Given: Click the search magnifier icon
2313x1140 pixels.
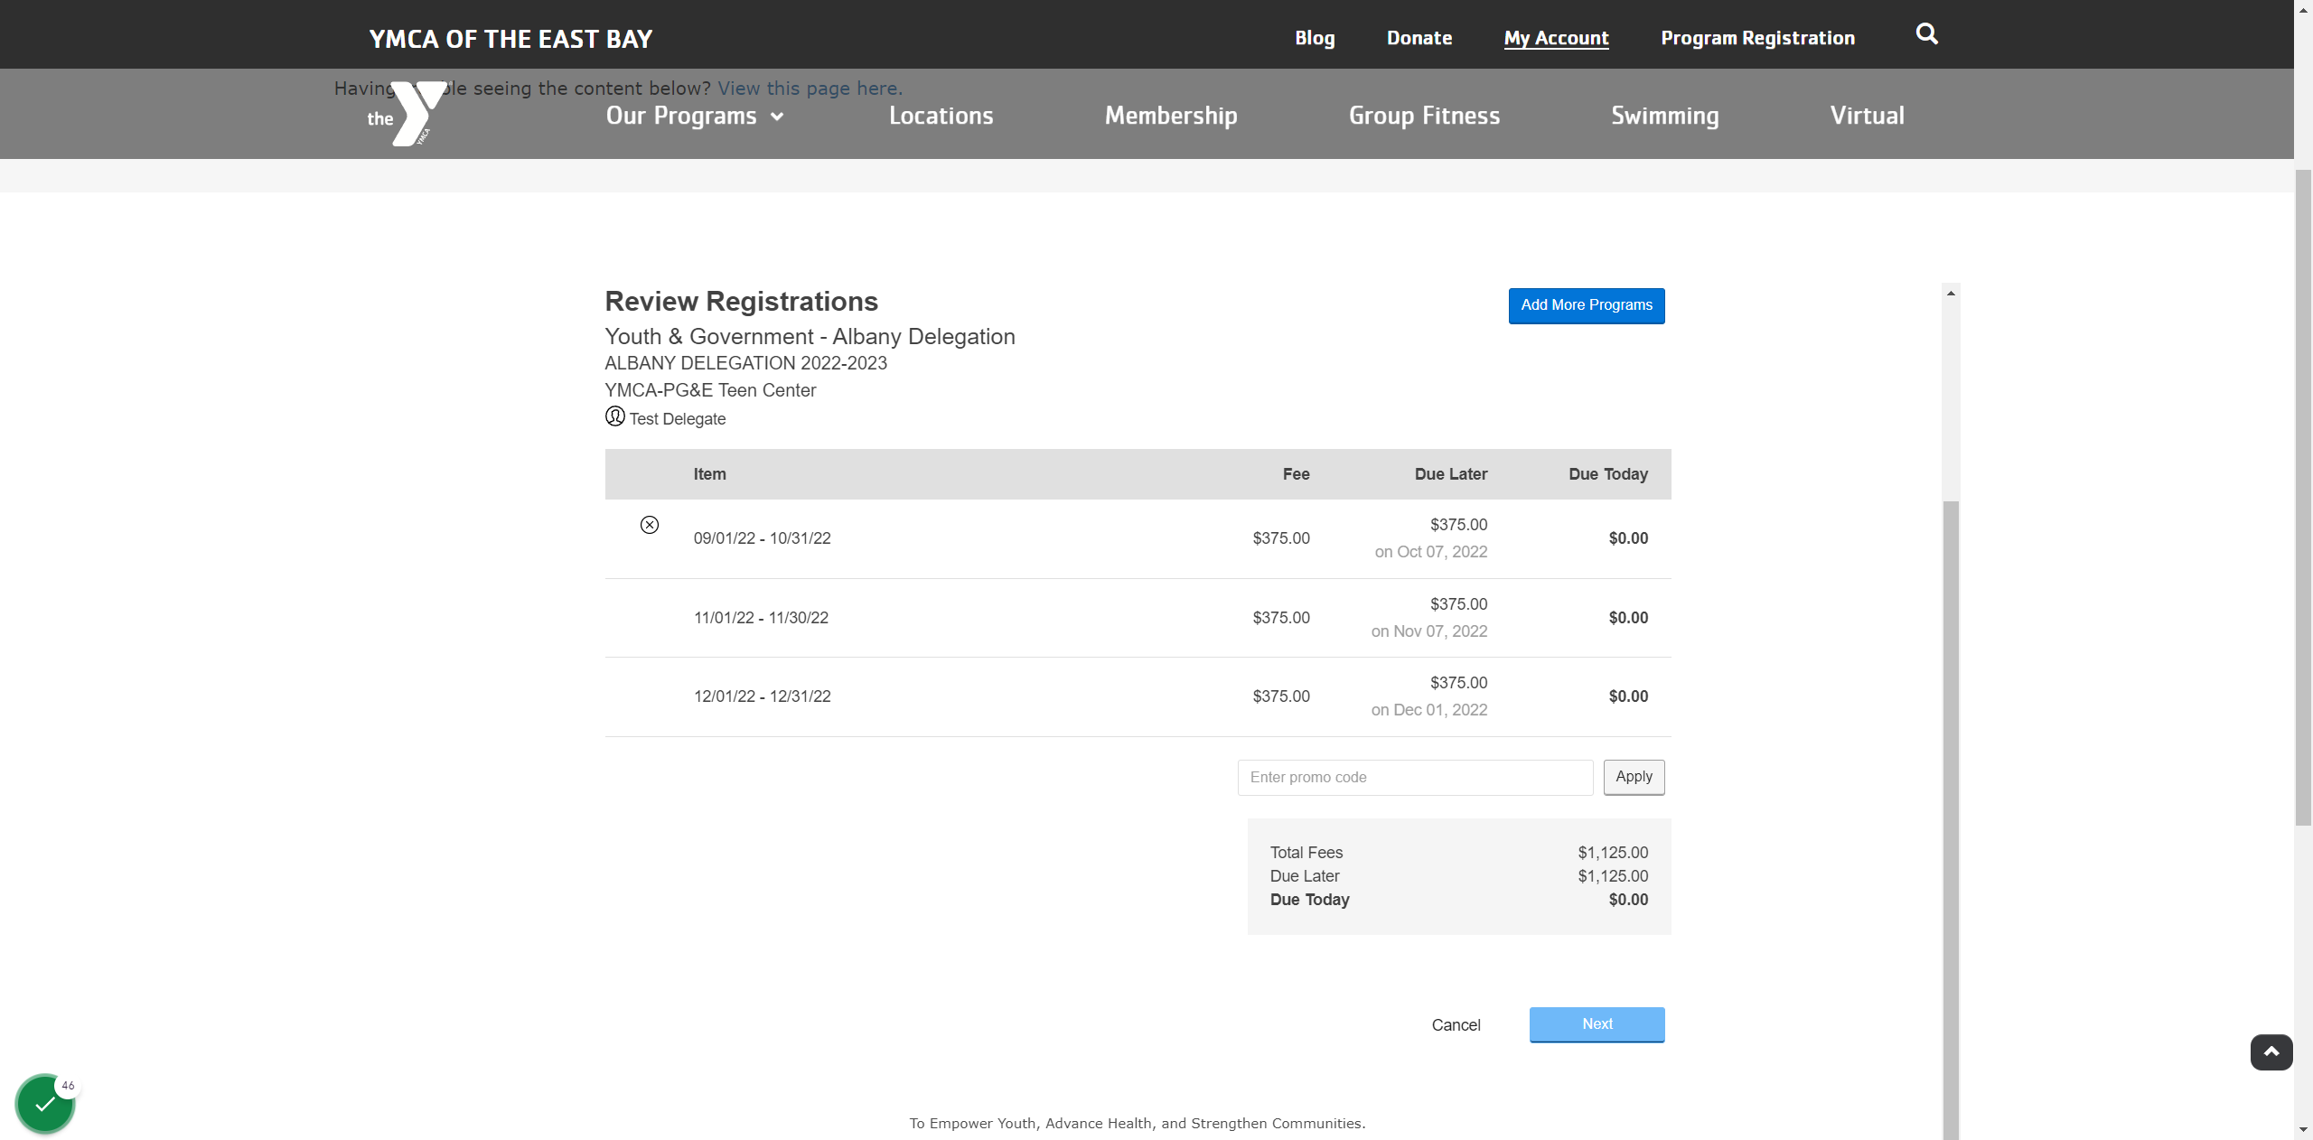Looking at the screenshot, I should pyautogui.click(x=1926, y=34).
